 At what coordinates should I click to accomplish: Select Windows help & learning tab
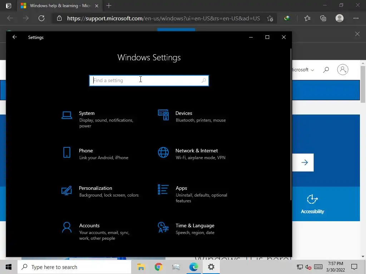point(60,6)
